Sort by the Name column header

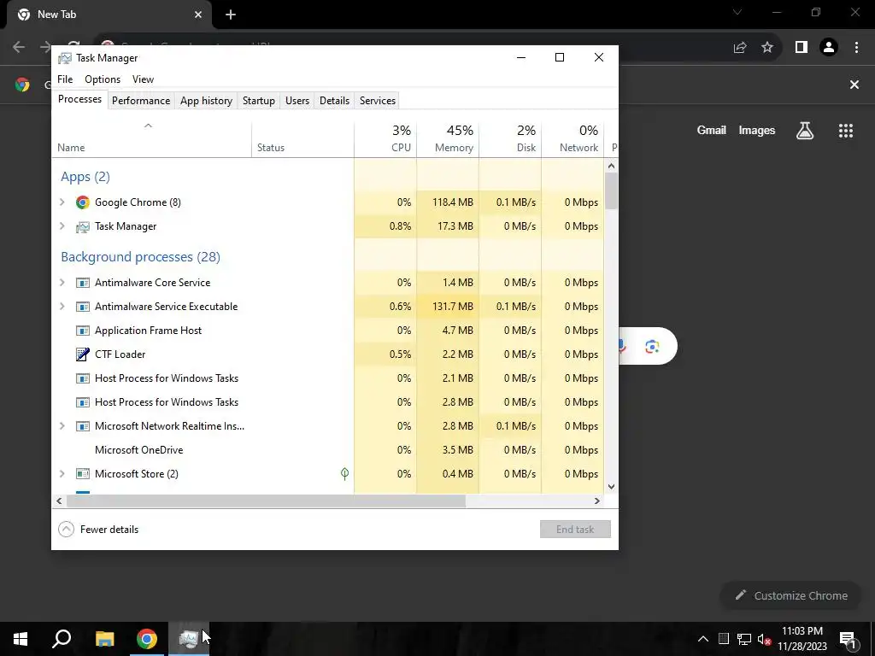click(x=152, y=139)
